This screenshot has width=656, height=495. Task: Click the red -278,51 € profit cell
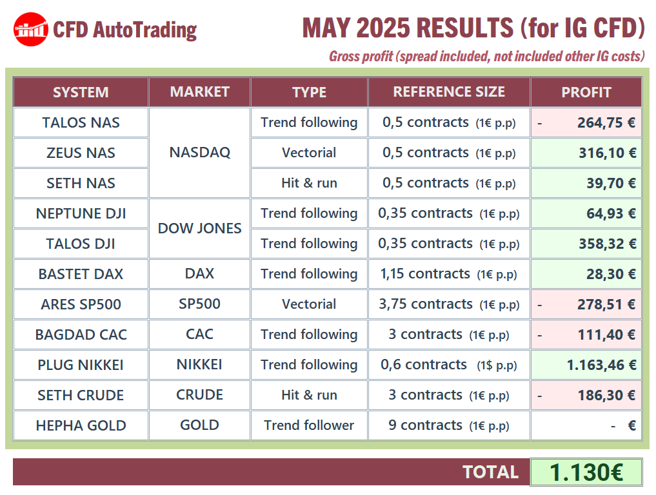pos(586,304)
